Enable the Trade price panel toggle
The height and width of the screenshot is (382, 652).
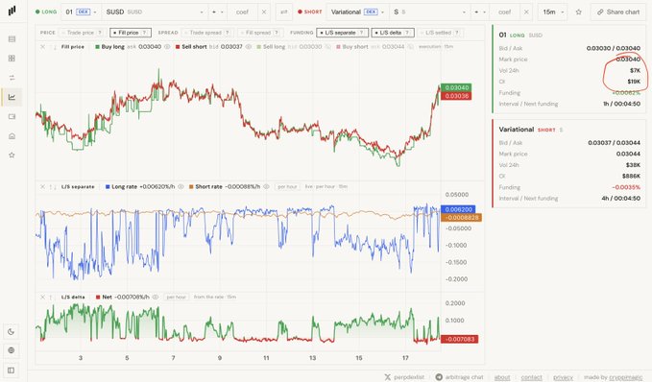82,33
